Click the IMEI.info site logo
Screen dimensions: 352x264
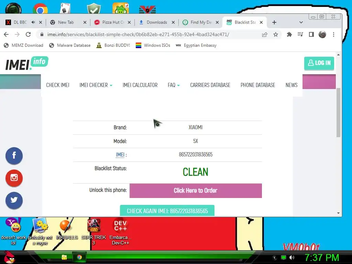click(x=27, y=63)
